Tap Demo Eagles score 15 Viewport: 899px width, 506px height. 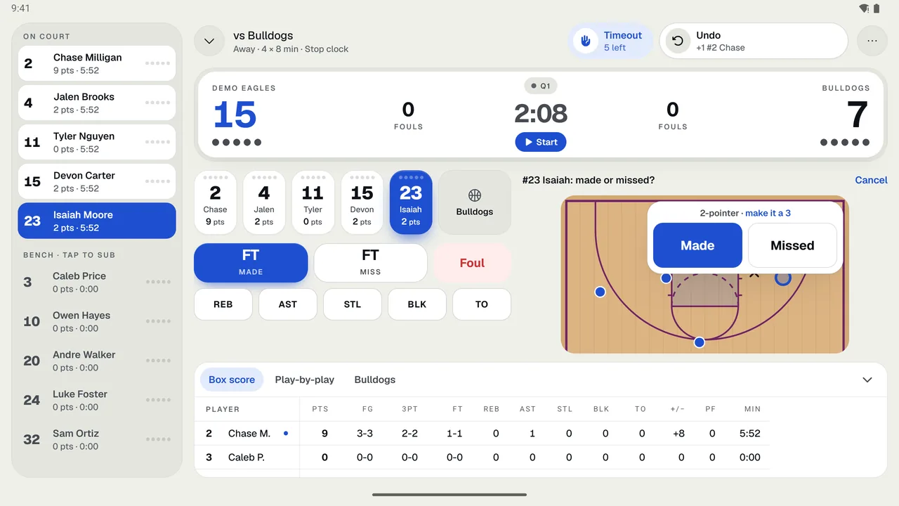(235, 115)
